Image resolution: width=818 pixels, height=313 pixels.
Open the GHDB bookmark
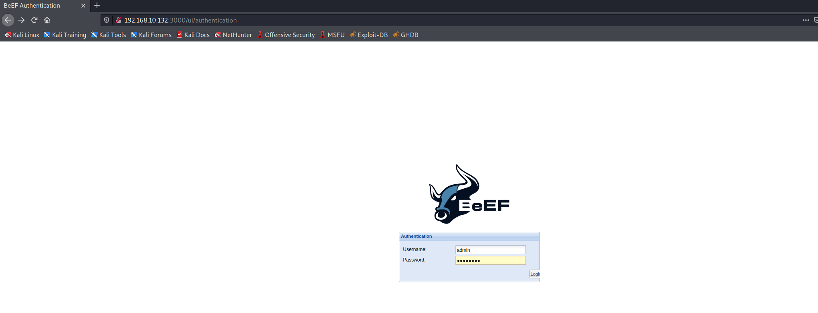405,35
